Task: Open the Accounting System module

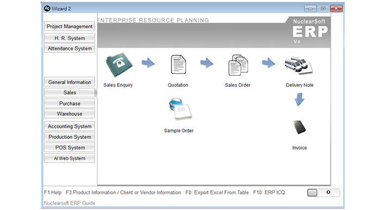Action: coord(69,126)
